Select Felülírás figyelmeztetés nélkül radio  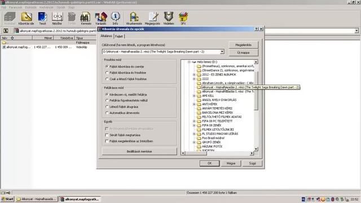[x=107, y=100]
